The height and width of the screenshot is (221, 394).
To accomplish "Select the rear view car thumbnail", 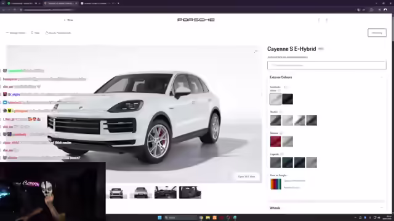I will click(x=141, y=192).
